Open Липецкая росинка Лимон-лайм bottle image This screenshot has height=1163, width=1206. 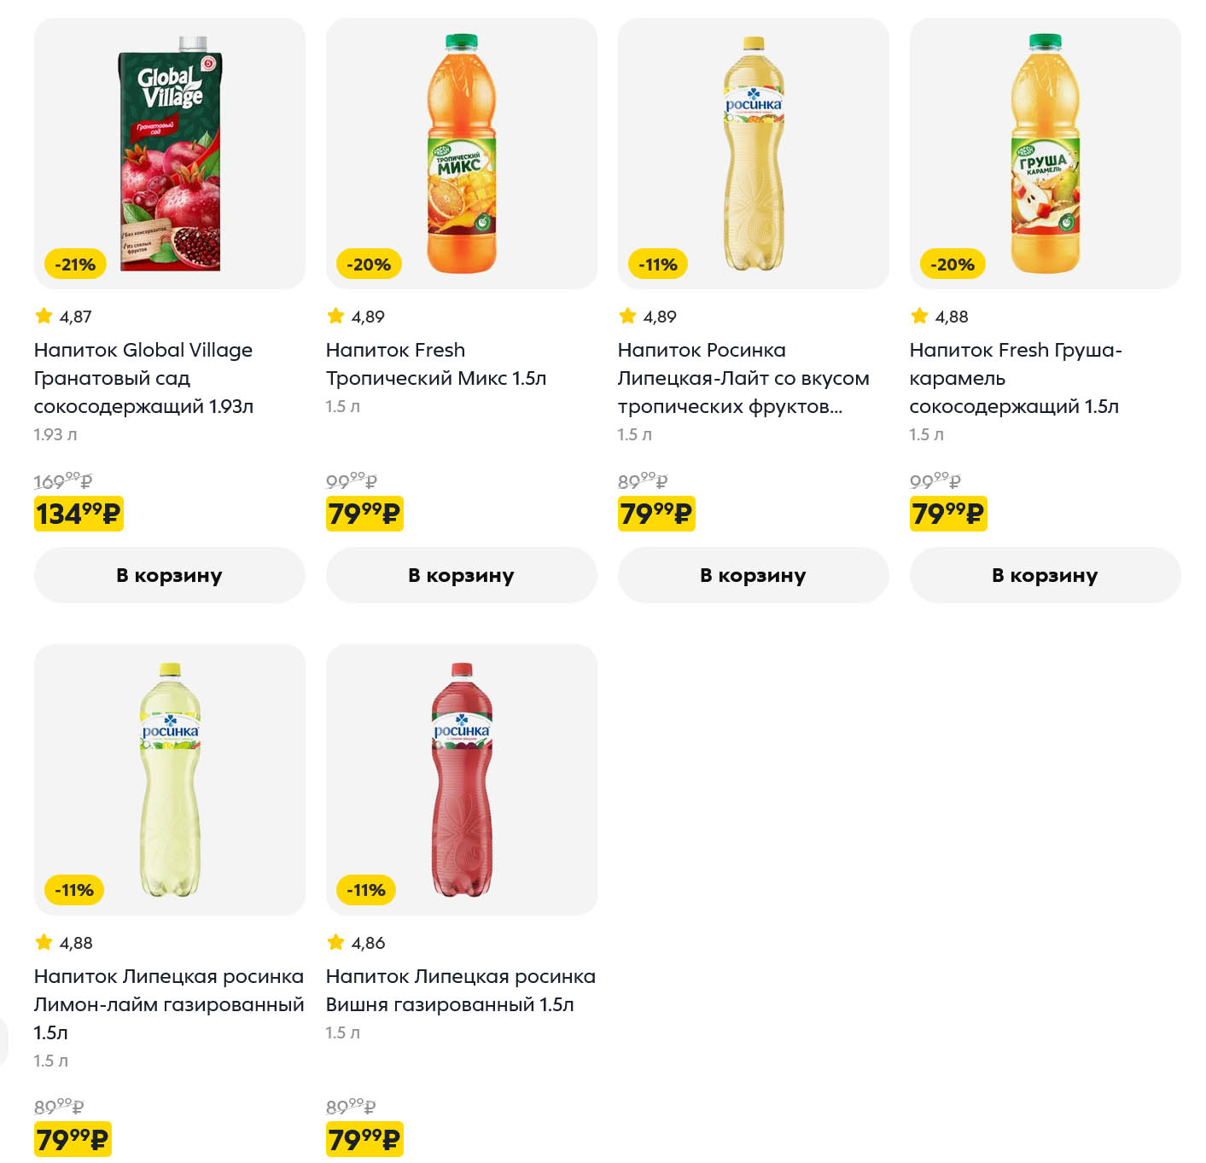170,780
